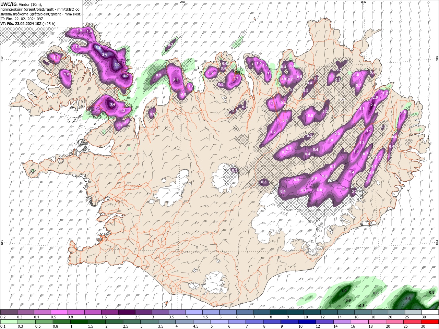Pick the bright red rain swatch labeled 30
This screenshot has height=329, width=439.
pyautogui.click(x=430, y=321)
